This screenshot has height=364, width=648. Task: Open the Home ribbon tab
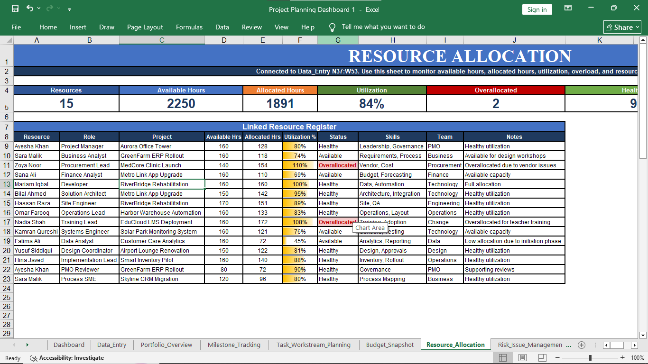(48, 27)
